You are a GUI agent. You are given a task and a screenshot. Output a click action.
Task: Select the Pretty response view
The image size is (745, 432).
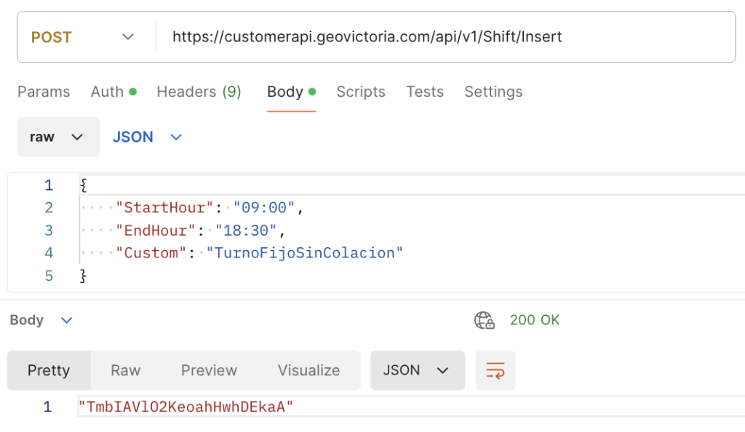[49, 370]
